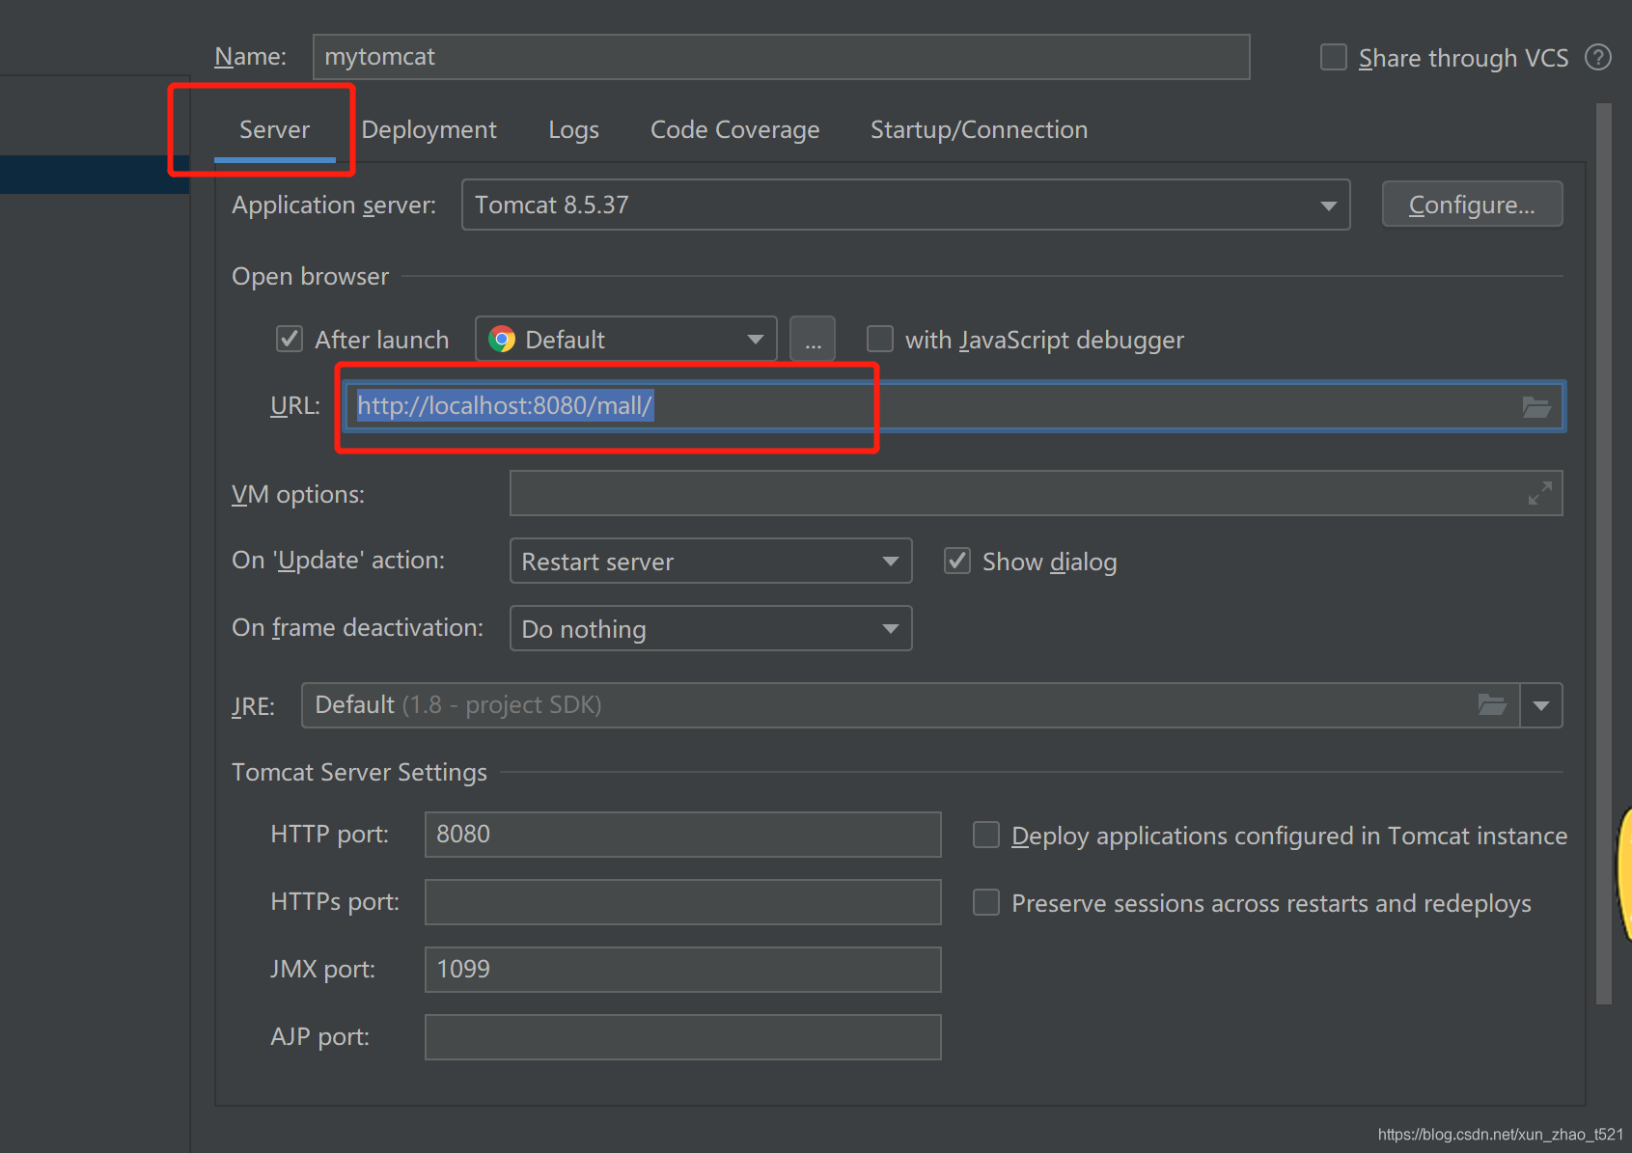Image resolution: width=1632 pixels, height=1153 pixels.
Task: Open the Default browser dropdown
Action: click(626, 339)
